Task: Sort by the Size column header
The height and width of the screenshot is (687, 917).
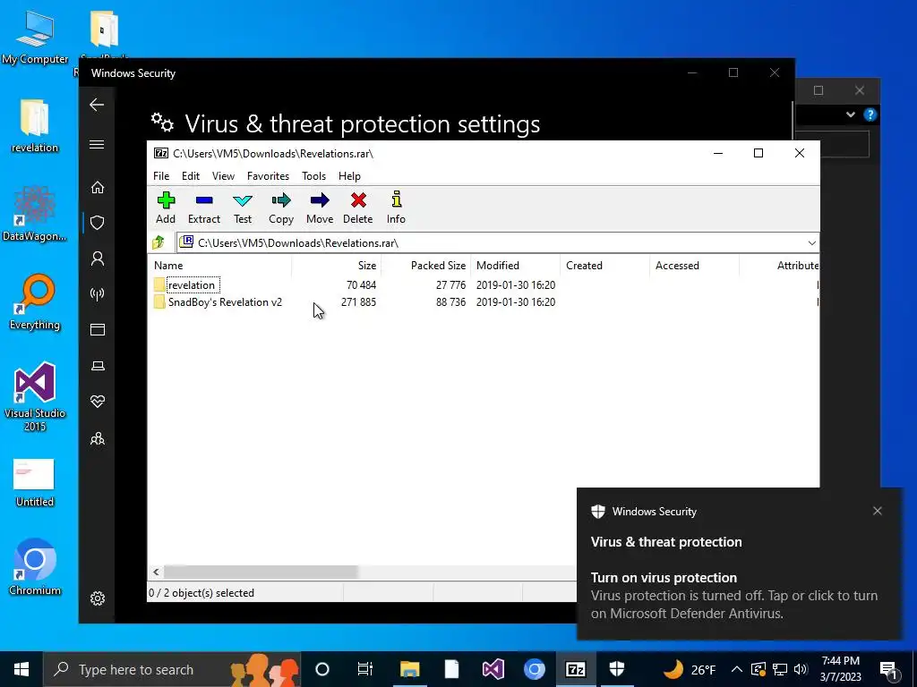Action: pyautogui.click(x=337, y=265)
